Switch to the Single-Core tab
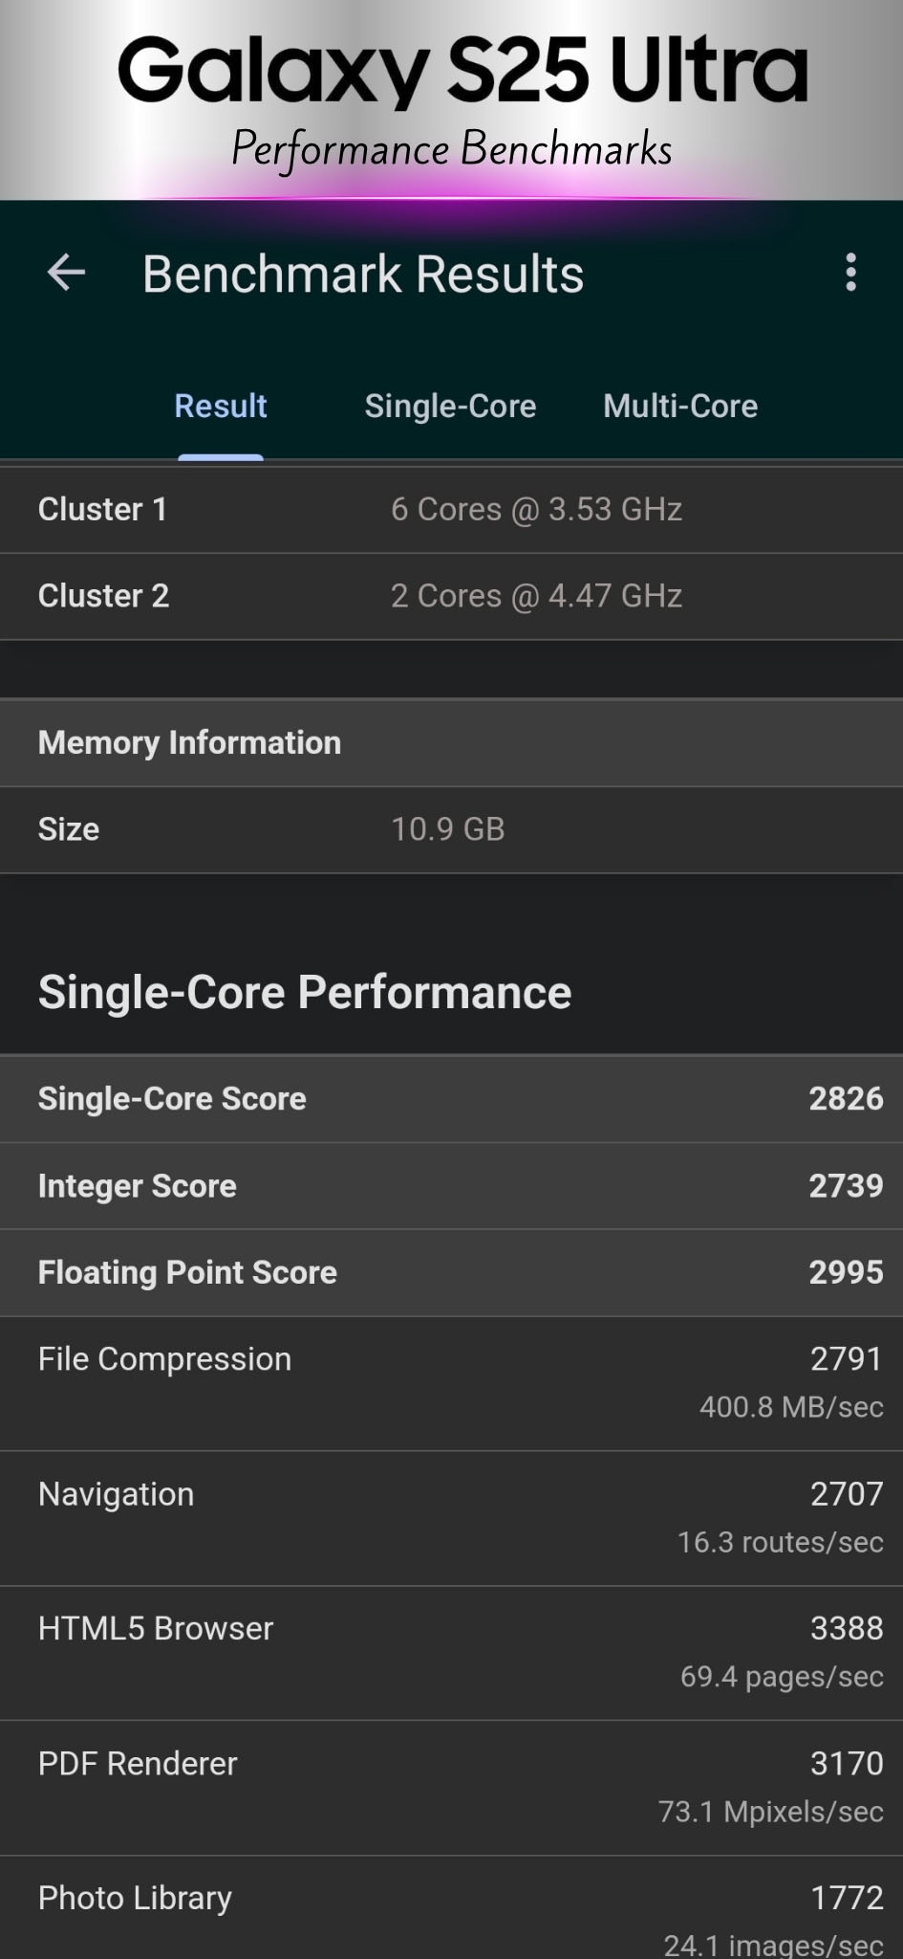The image size is (903, 1959). point(450,406)
